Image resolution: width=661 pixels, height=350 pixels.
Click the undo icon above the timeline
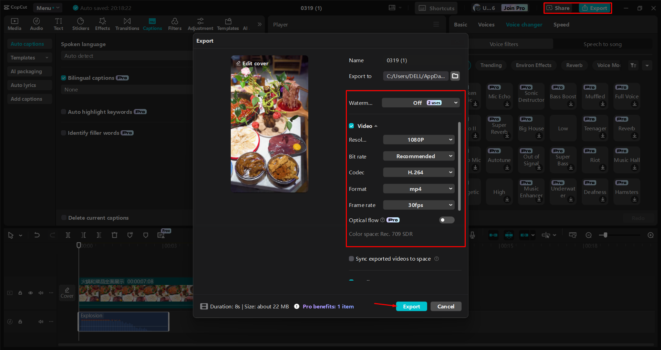click(x=37, y=235)
